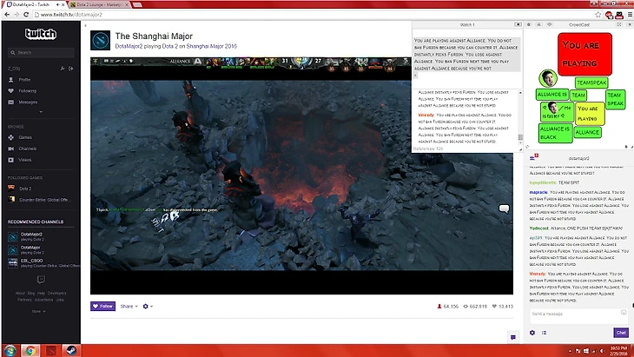Open the DotaMajor2 channel link under the title

point(129,47)
